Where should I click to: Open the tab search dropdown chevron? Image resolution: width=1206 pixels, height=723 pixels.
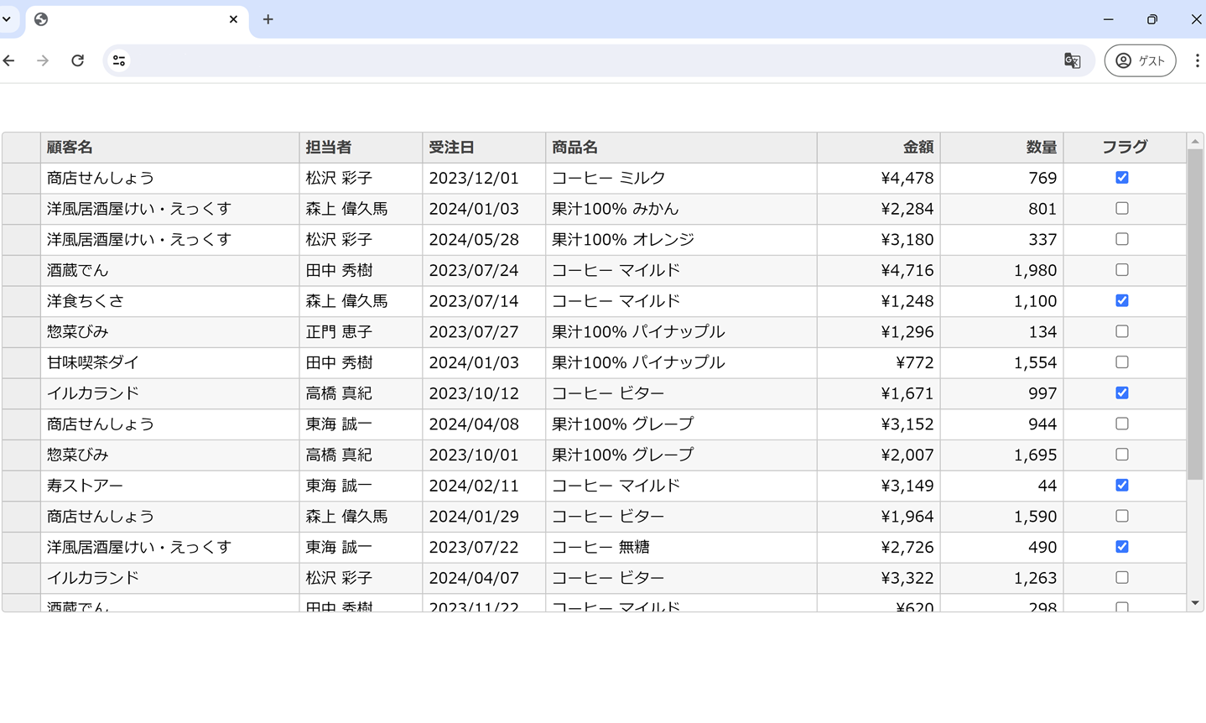pyautogui.click(x=7, y=19)
